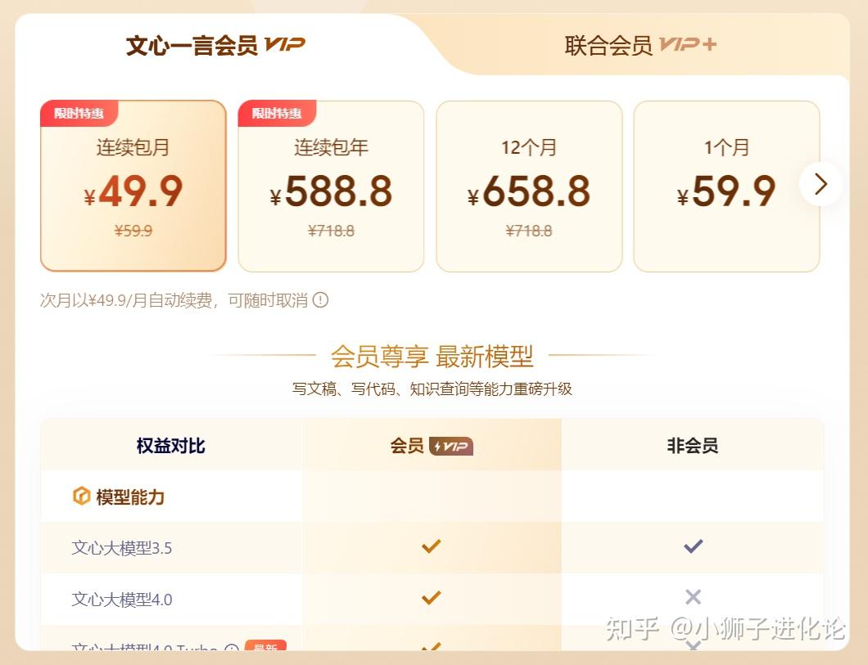Switch to the 联合会员 VIP+ tab
Viewport: 868px width, 665px height.
(x=638, y=45)
